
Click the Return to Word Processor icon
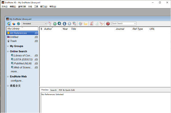pyautogui.click(x=101, y=24)
